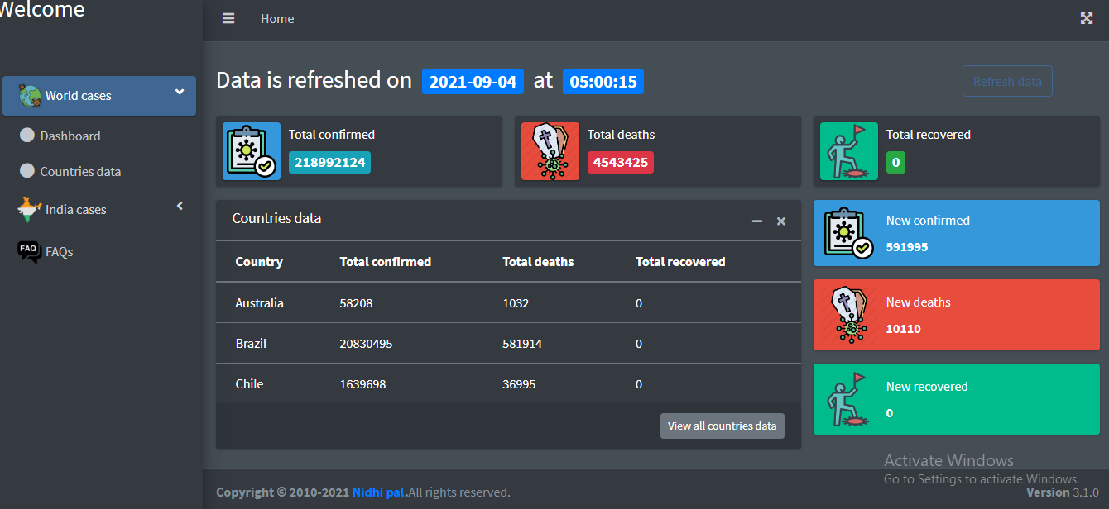
Task: Select Countries data in sidebar
Action: 80,172
